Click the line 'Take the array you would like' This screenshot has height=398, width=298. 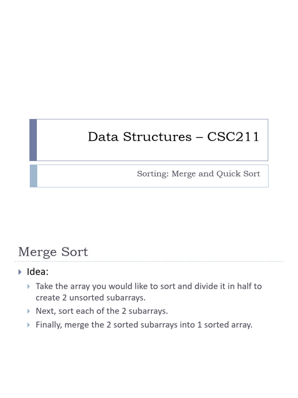tap(149, 286)
